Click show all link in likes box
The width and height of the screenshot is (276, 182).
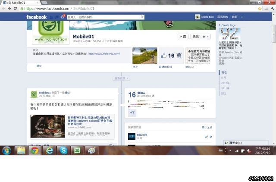pyautogui.click(x=207, y=127)
